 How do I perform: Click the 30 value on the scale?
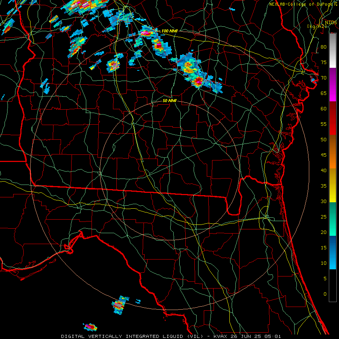point(324,201)
